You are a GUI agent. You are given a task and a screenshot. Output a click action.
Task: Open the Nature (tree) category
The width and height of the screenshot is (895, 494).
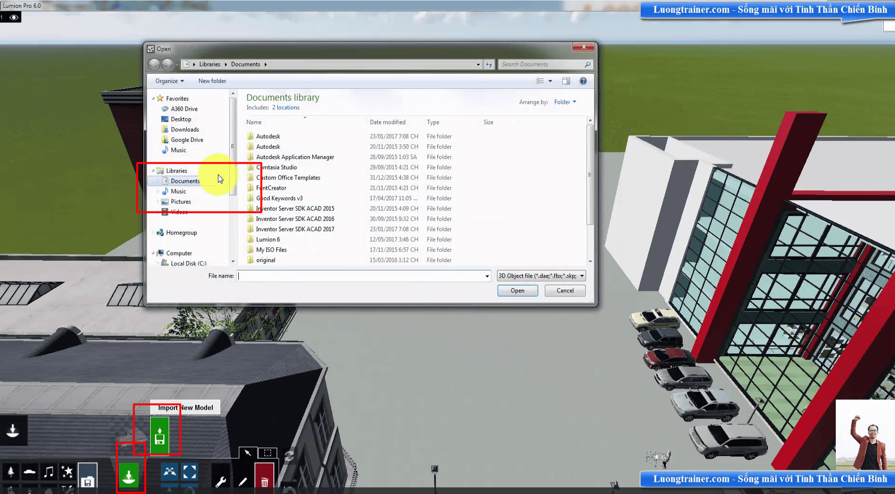11,472
